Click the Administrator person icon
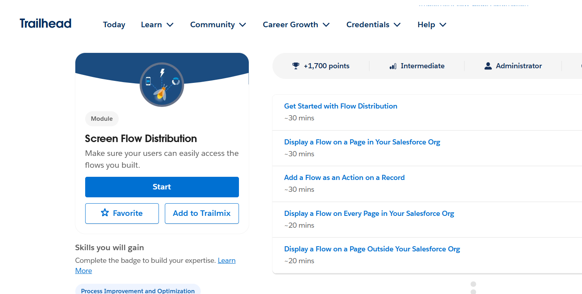The width and height of the screenshot is (582, 294). click(488, 66)
